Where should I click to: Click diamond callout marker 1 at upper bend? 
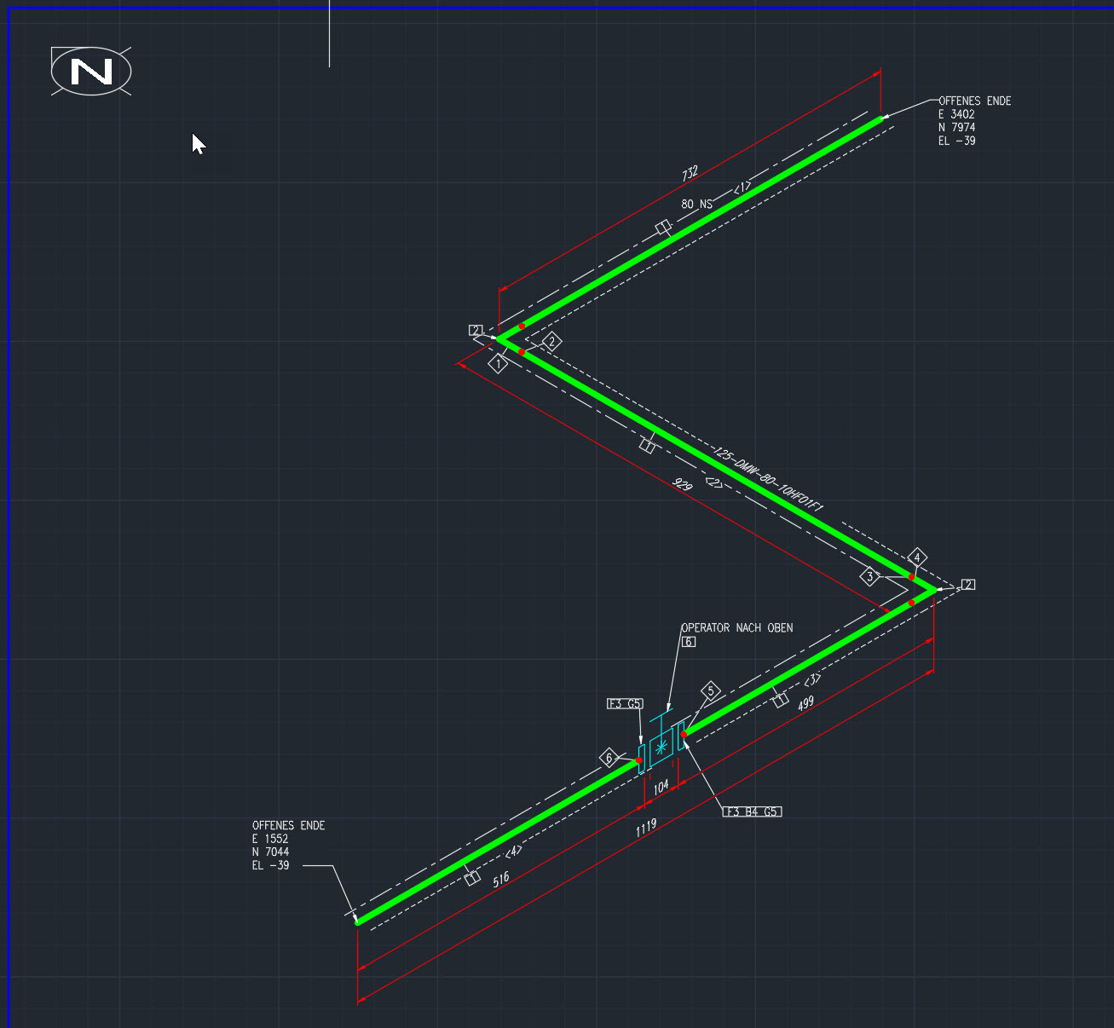(x=497, y=362)
